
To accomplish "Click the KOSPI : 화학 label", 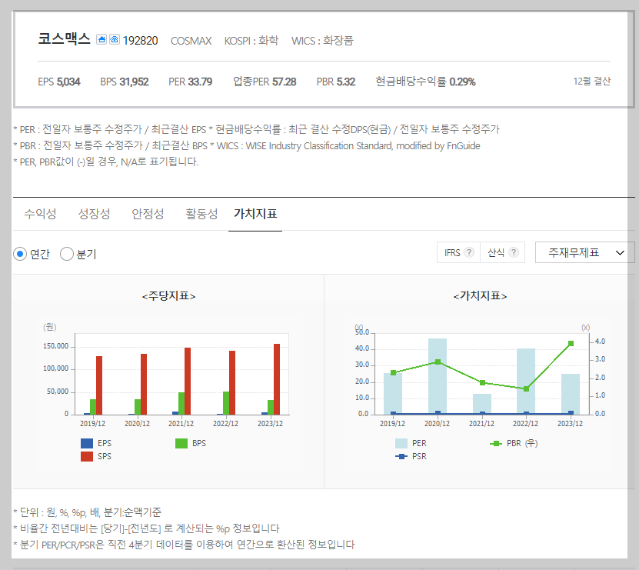I will 251,41.
